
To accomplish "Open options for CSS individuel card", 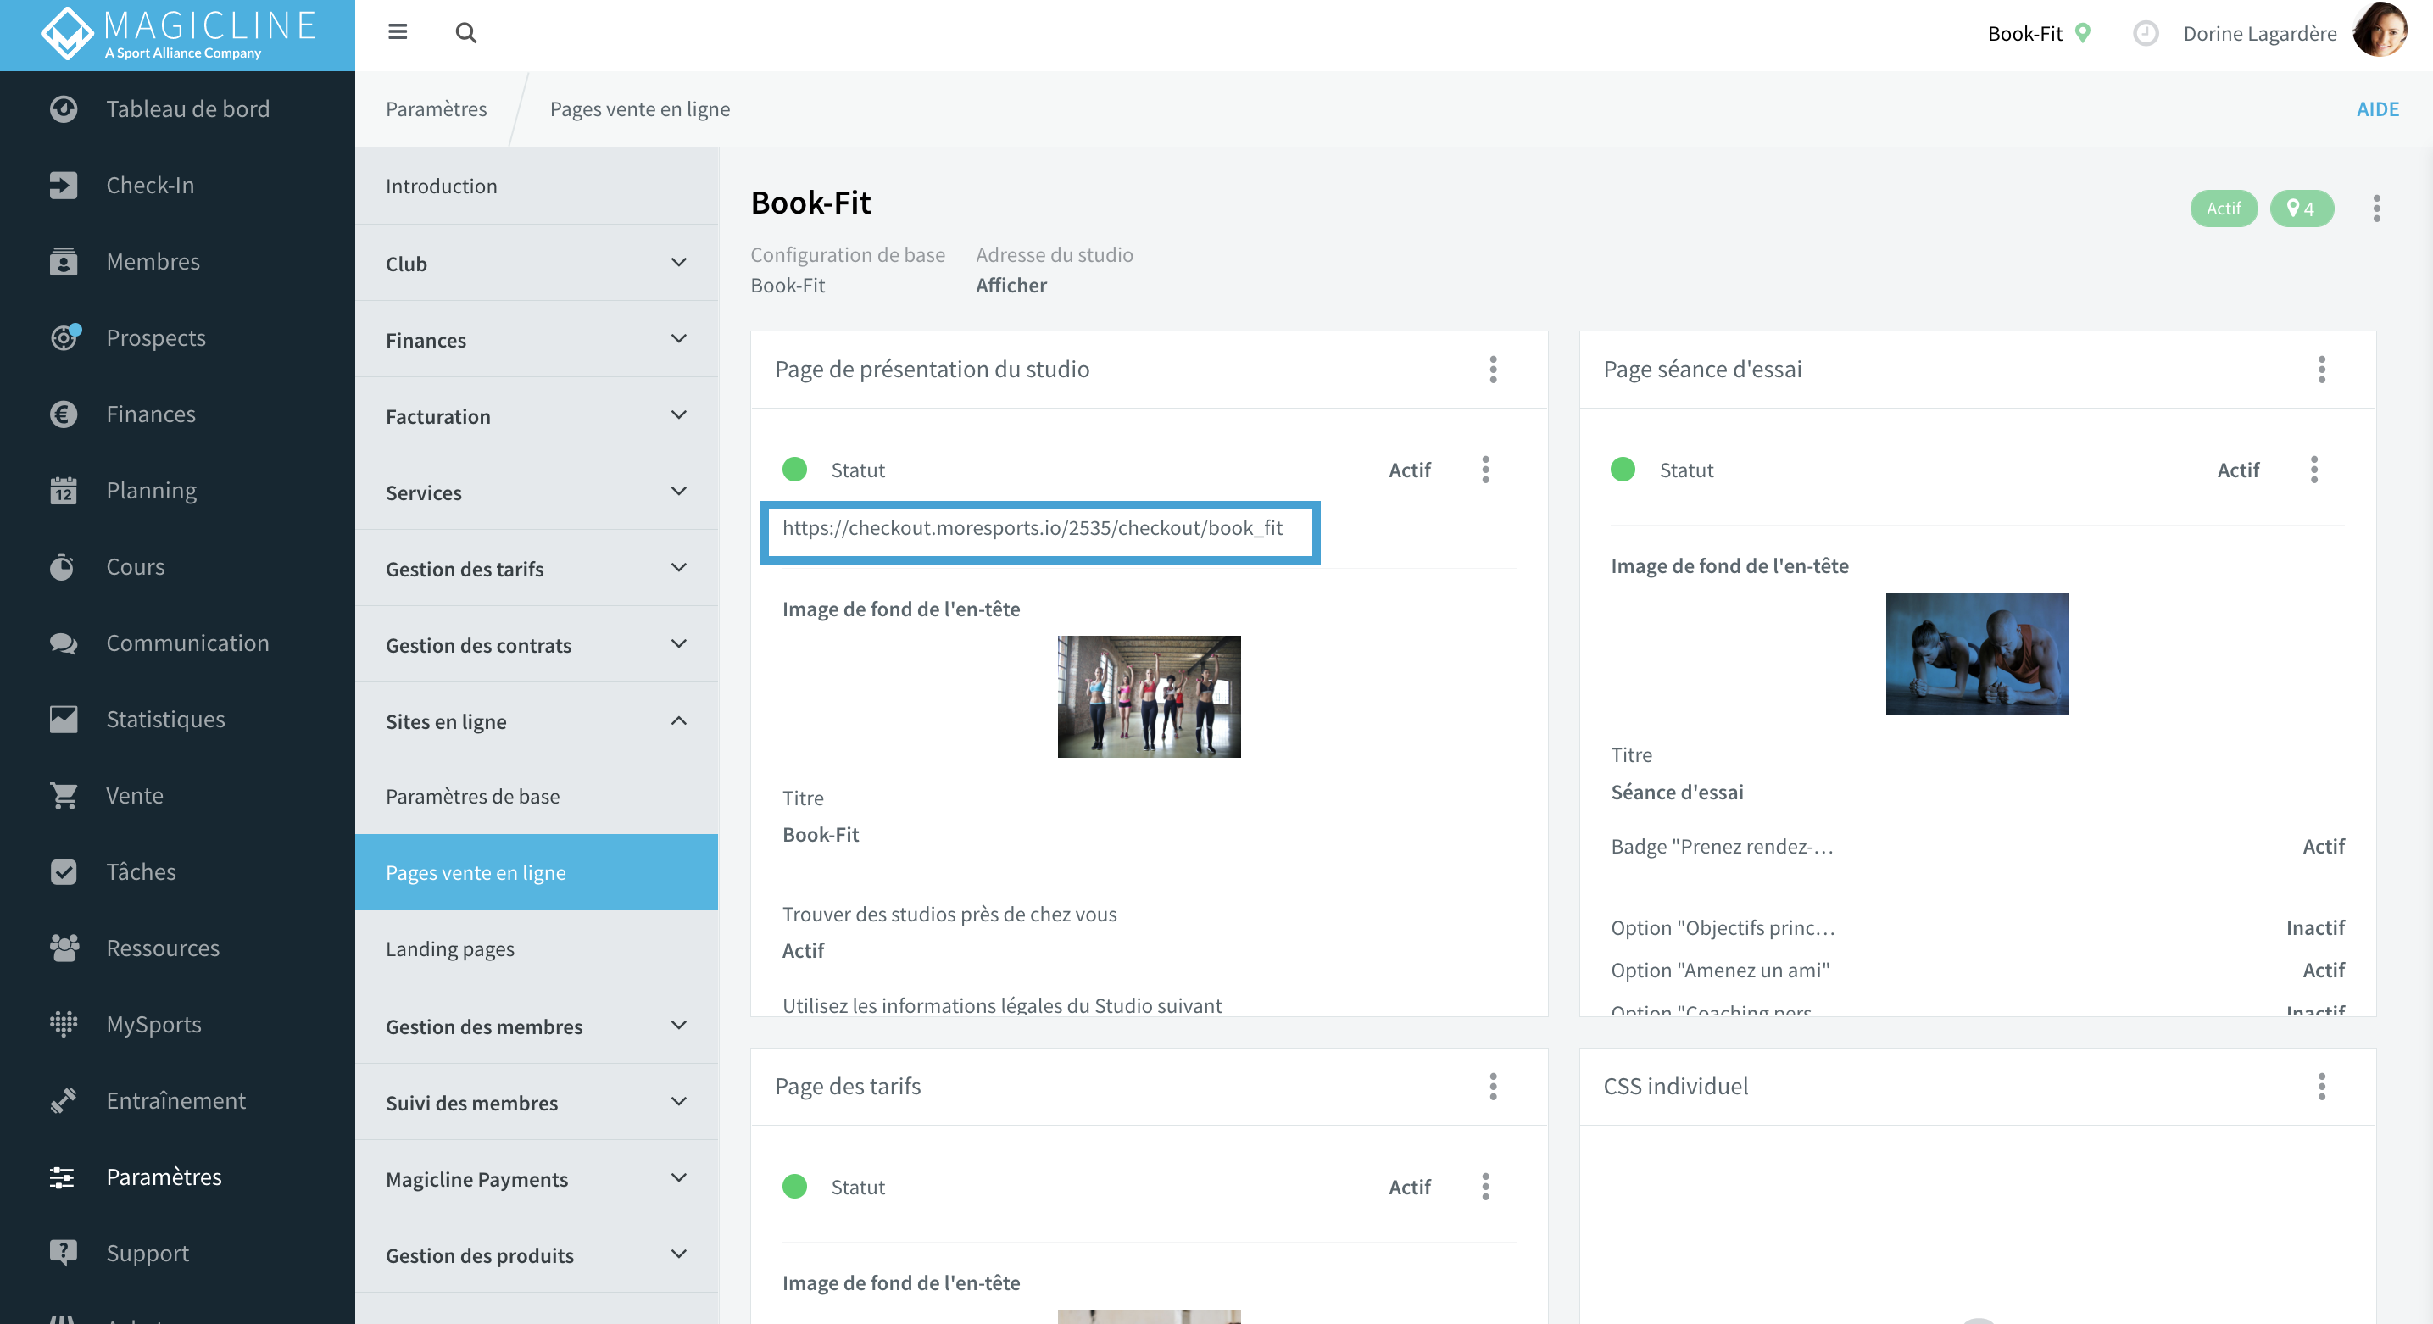I will [x=2322, y=1086].
